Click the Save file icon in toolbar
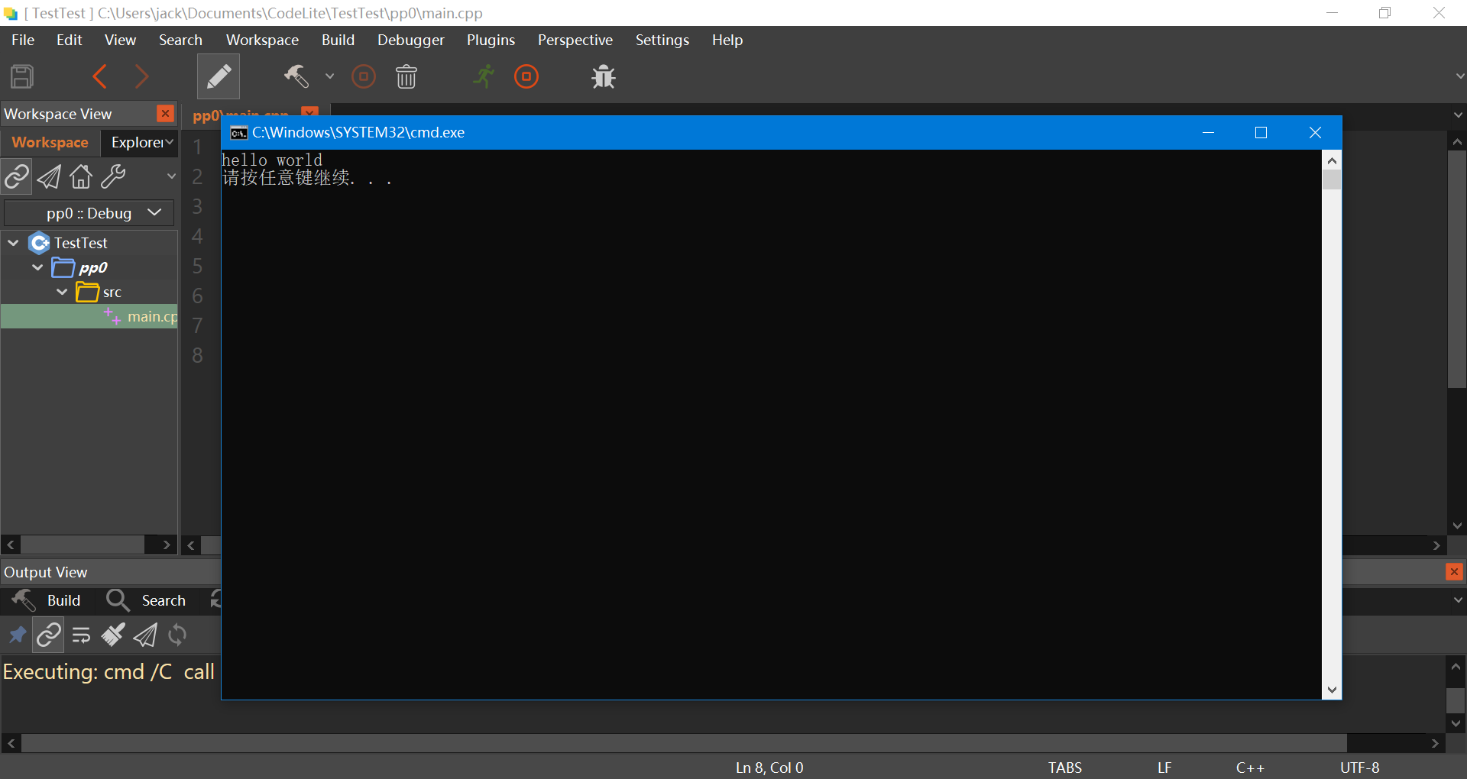This screenshot has width=1467, height=779. (22, 77)
